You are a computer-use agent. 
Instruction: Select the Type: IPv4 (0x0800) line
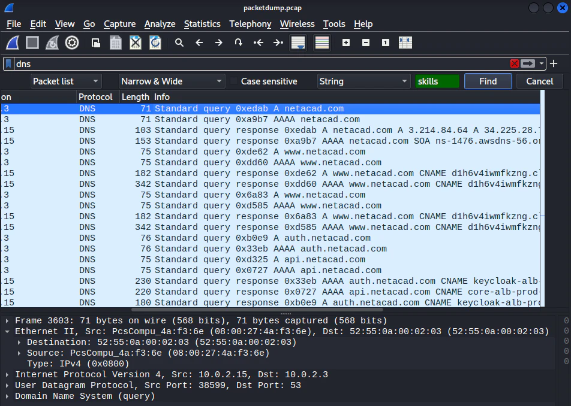(278, 364)
